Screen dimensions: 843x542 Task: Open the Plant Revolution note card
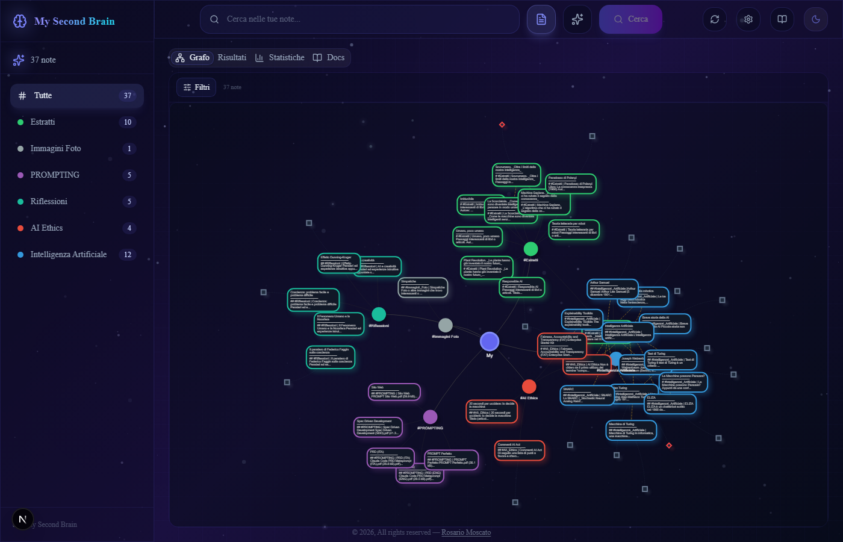point(487,268)
